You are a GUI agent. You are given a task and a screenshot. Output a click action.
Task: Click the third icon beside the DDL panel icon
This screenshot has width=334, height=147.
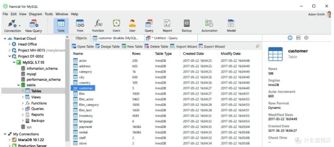(306, 38)
